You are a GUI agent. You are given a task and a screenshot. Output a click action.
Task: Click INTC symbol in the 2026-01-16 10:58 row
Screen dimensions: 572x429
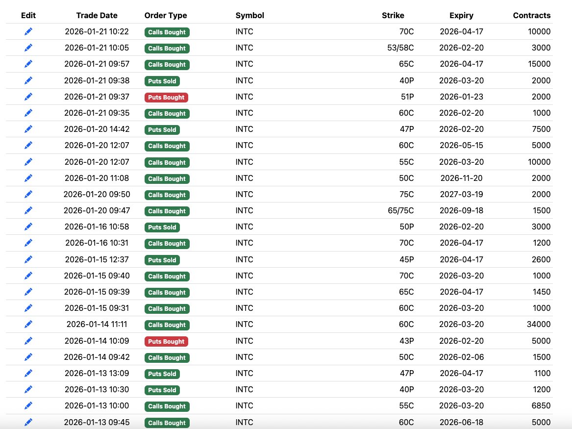pyautogui.click(x=244, y=227)
